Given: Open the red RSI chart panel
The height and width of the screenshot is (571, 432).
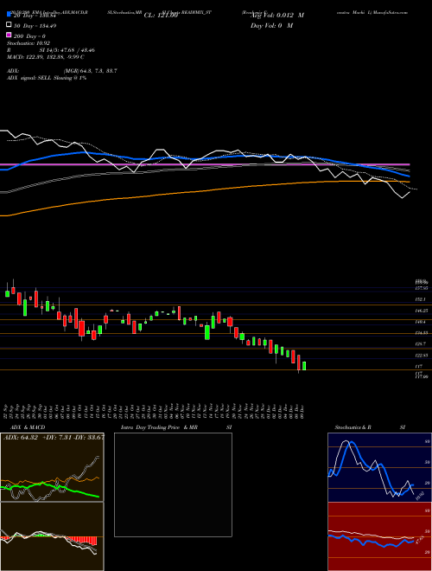Looking at the screenshot, I should [x=379, y=536].
